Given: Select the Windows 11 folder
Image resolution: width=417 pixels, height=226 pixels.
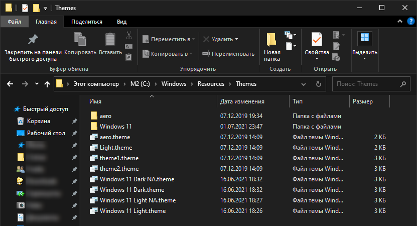Looking at the screenshot, I should (110, 127).
